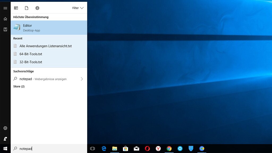
Task: Launch Yandex browser from the taskbar
Action: coord(158,148)
